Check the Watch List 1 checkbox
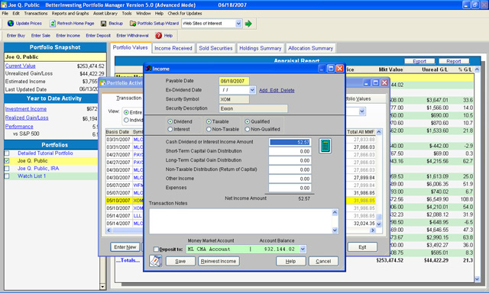Image resolution: width=489 pixels, height=293 pixels. [7, 176]
